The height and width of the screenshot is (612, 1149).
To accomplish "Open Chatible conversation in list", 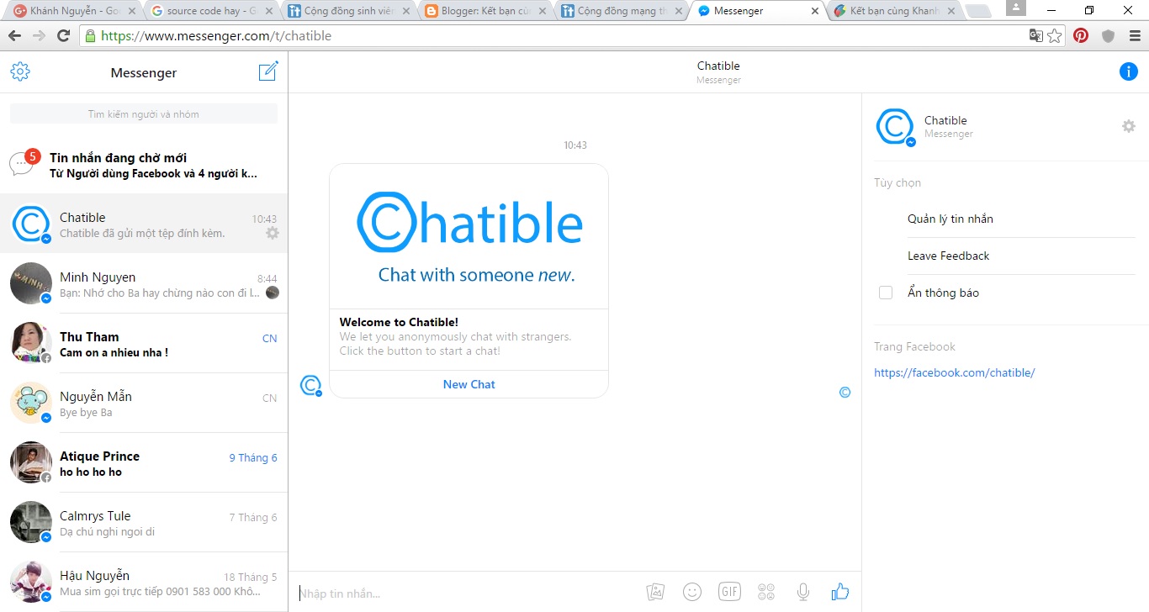I will (x=144, y=224).
